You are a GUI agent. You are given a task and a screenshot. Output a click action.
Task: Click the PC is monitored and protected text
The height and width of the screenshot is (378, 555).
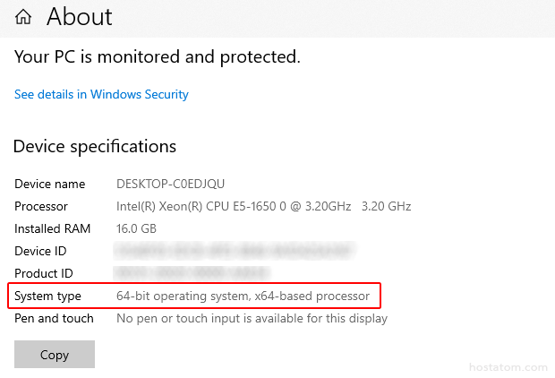(157, 57)
